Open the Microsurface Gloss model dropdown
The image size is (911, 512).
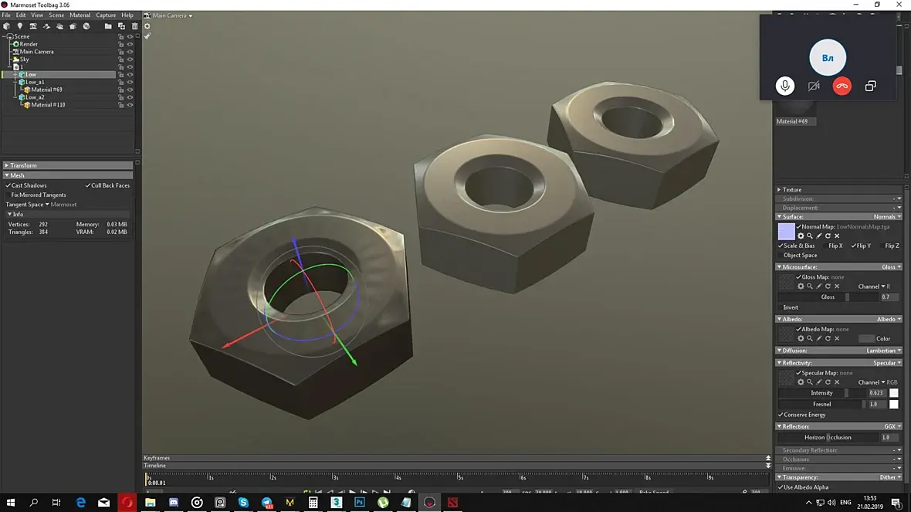tap(891, 267)
